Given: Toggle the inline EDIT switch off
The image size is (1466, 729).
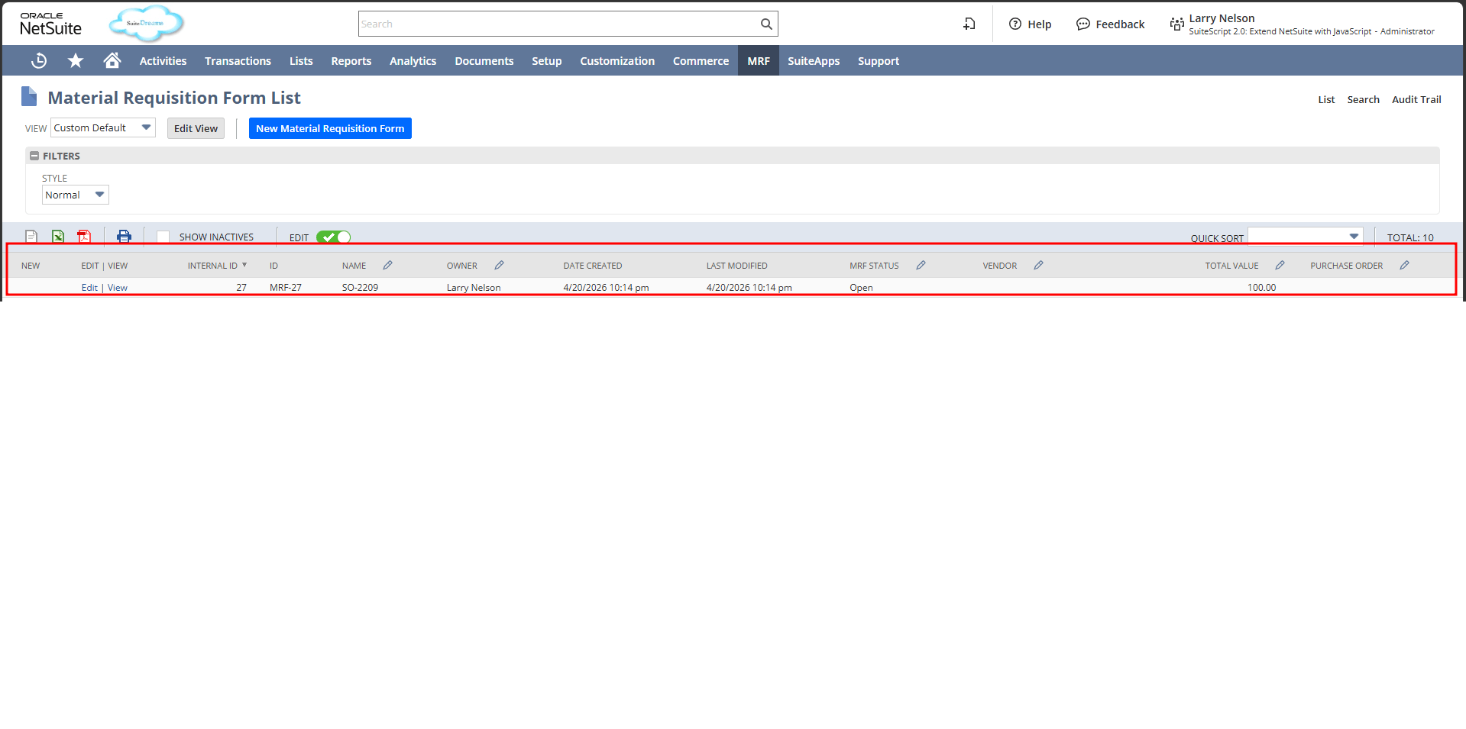Looking at the screenshot, I should (x=333, y=237).
